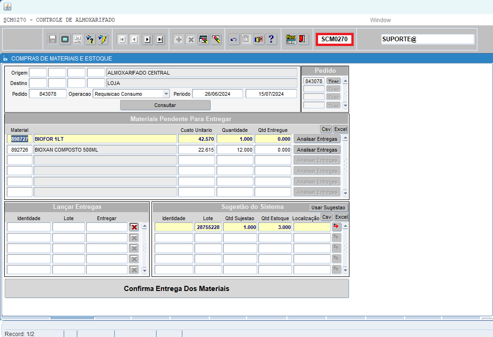Click the Consultar button

tap(165, 105)
